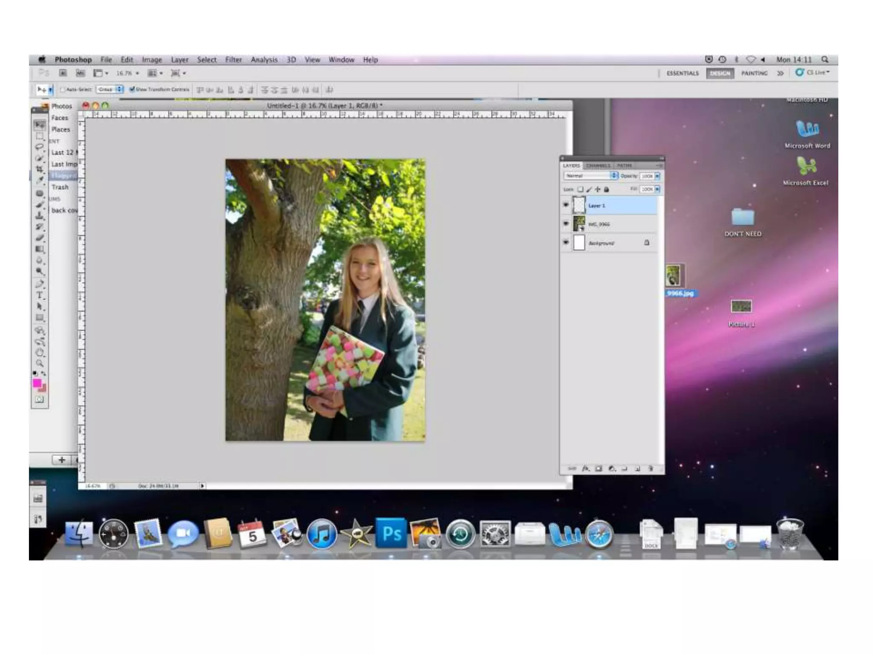
Task: Open the Auto-Select Group dropdown
Action: point(110,89)
